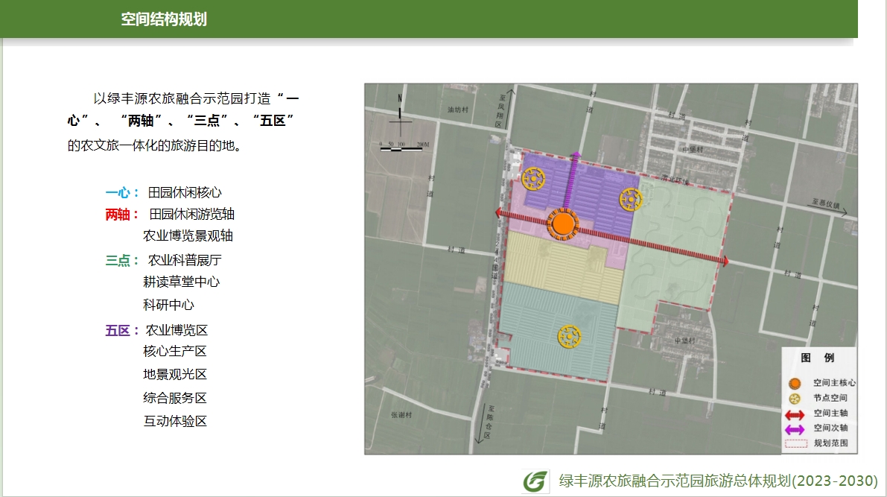
Task: Click the purple 五区： heading
Action: [x=122, y=331]
